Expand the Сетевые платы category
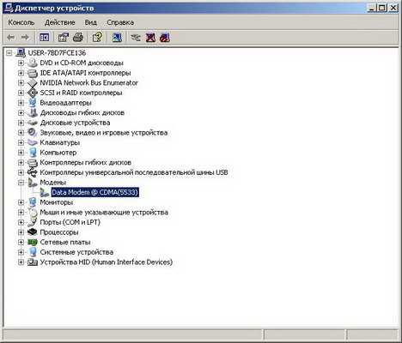 click(21, 242)
